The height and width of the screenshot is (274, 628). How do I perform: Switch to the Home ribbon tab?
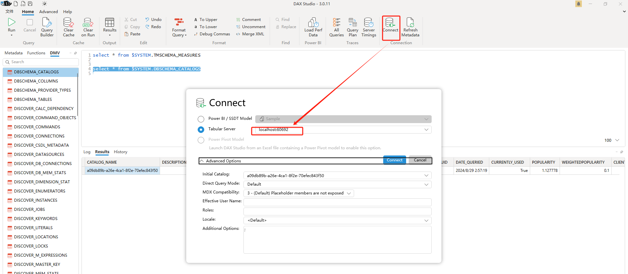click(x=28, y=12)
